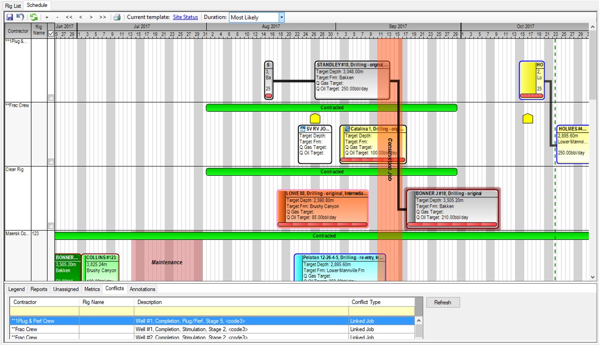Screen dimensions: 599x345
Task: Click the printer icon
Action: (117, 17)
